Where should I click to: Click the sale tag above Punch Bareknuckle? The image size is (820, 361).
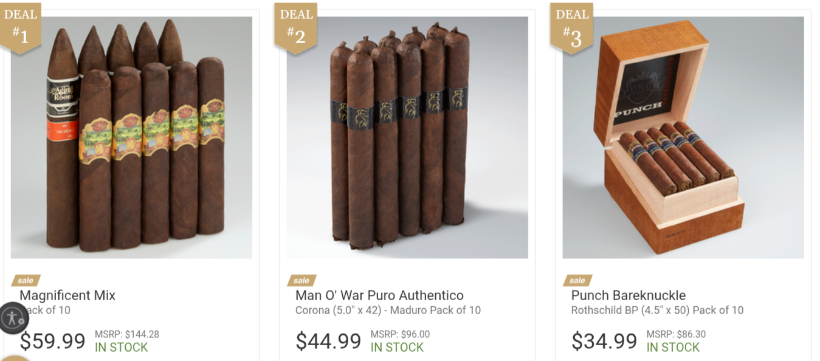(577, 280)
